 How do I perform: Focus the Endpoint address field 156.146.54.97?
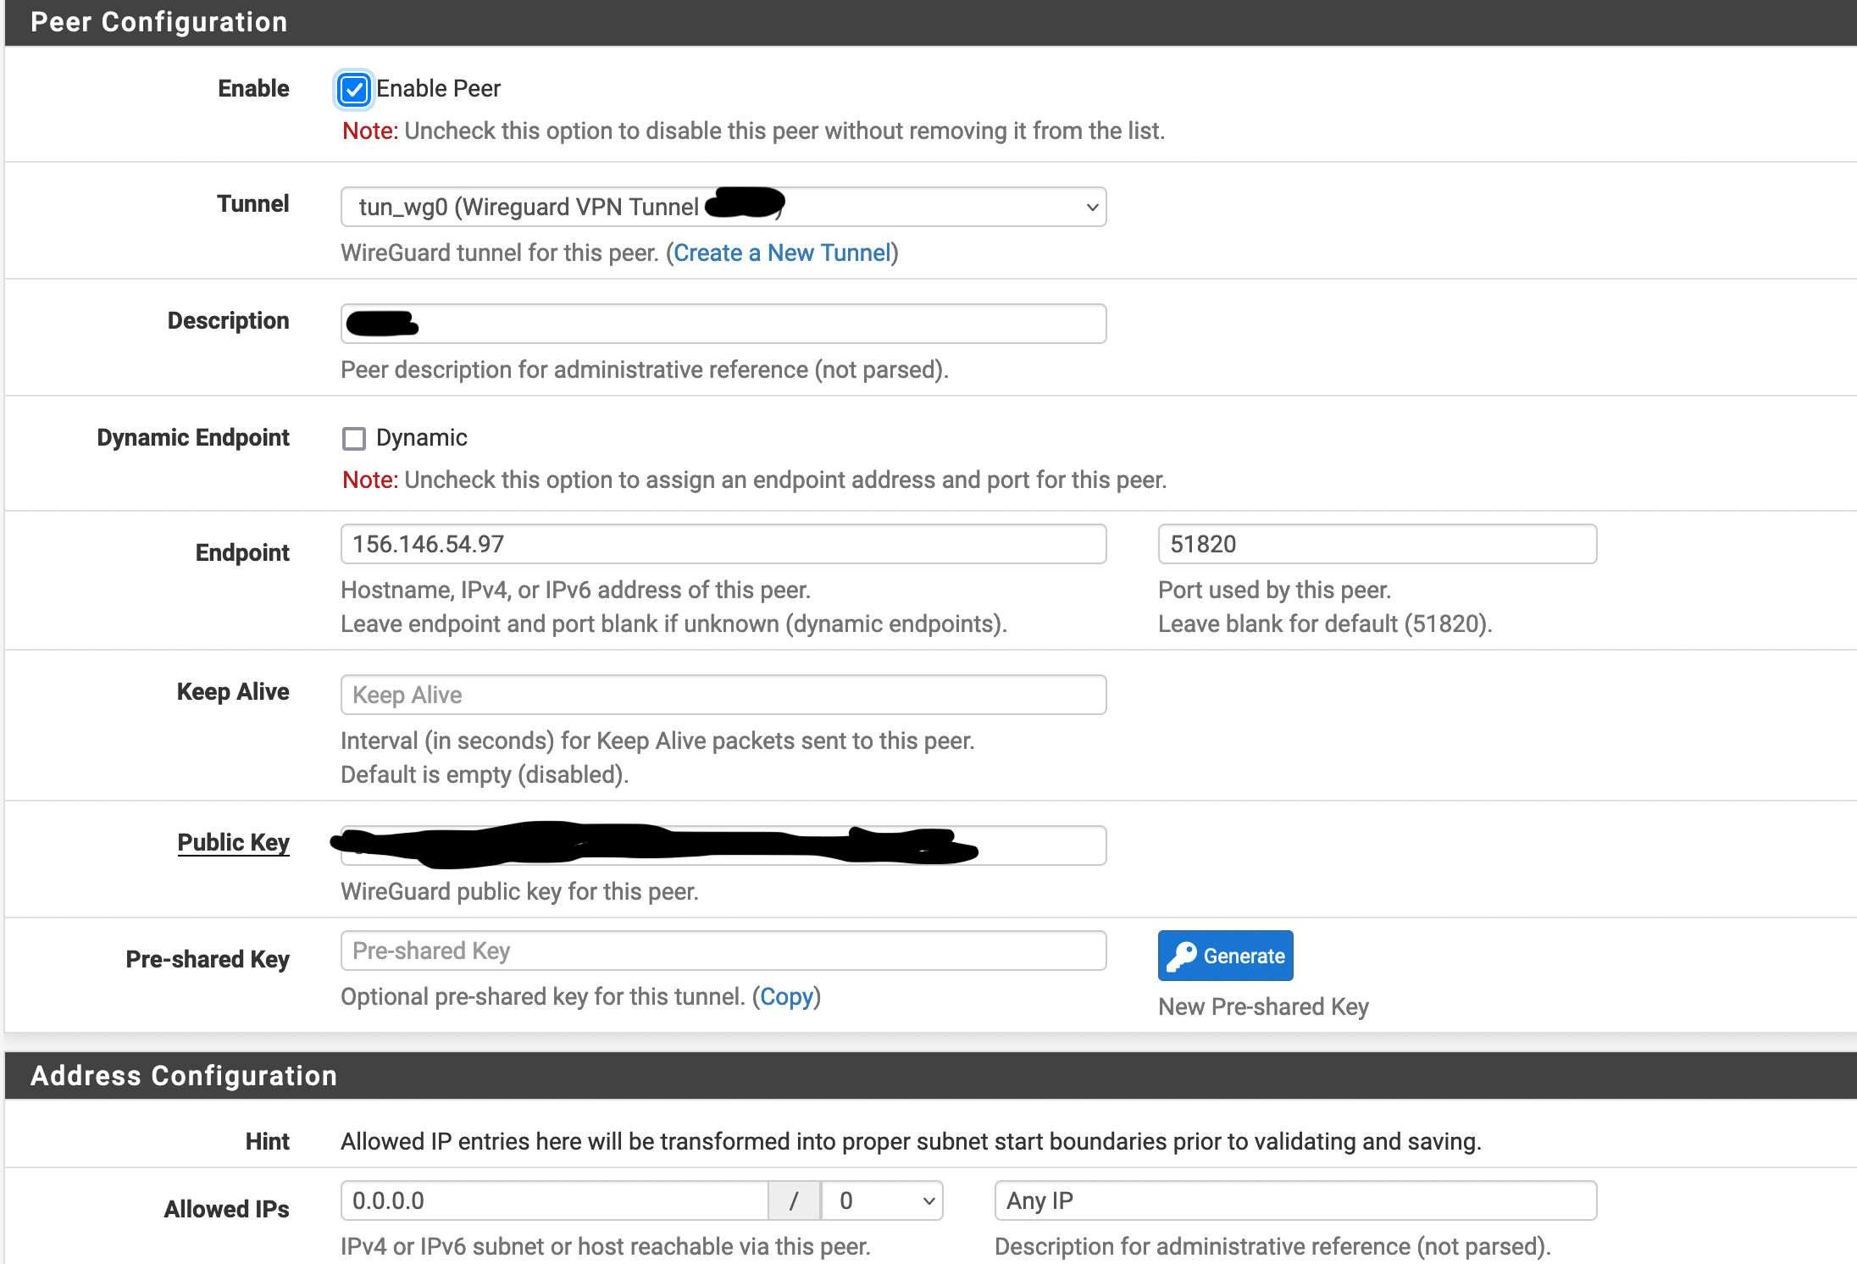[x=723, y=545]
